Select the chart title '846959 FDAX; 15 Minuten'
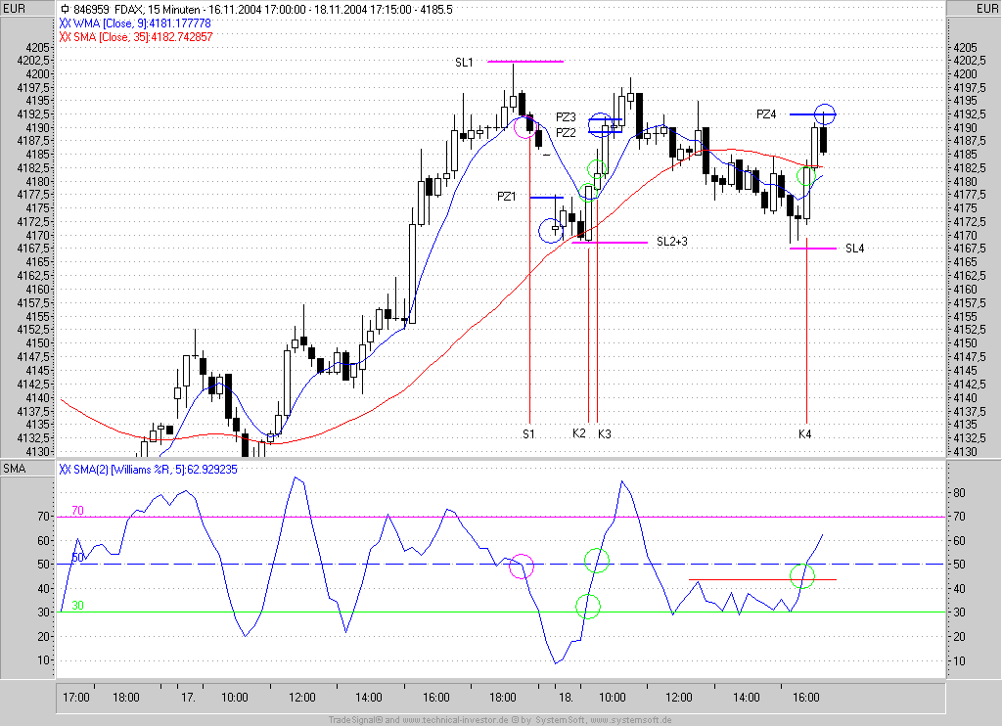 click(x=137, y=10)
